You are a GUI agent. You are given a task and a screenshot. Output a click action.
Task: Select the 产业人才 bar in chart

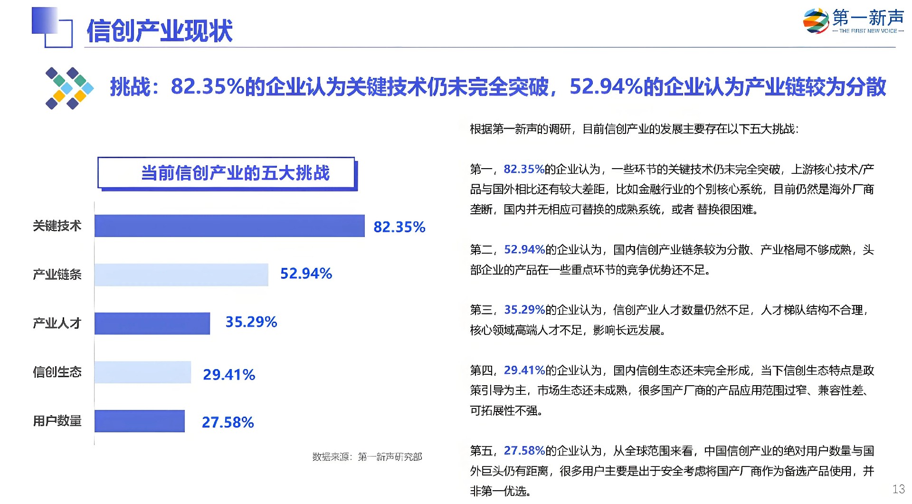(152, 323)
